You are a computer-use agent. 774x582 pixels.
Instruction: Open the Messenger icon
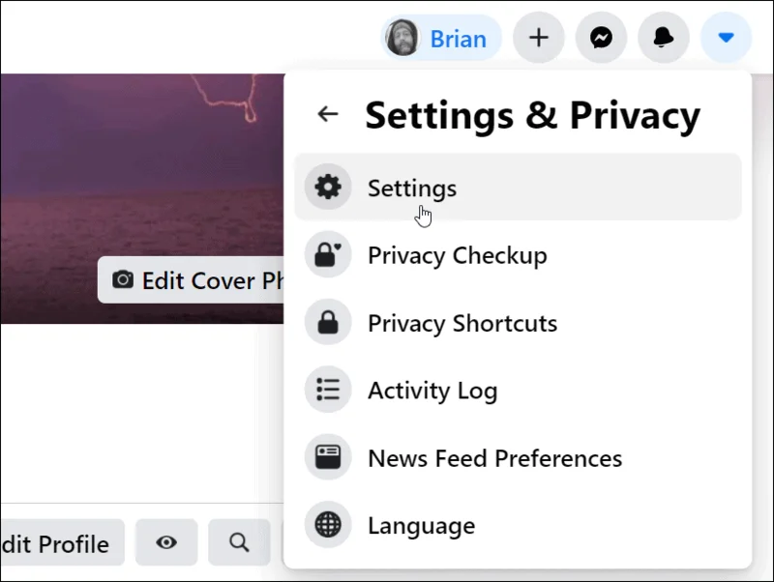click(x=601, y=38)
